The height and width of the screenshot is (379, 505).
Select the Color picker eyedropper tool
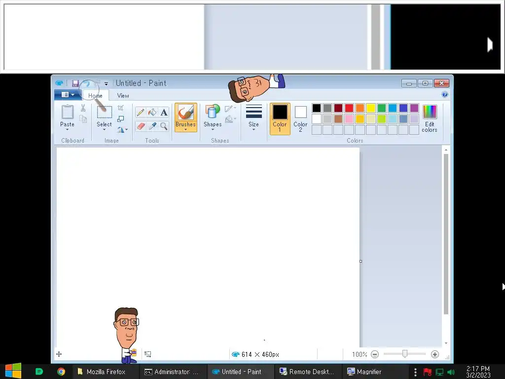(x=152, y=126)
